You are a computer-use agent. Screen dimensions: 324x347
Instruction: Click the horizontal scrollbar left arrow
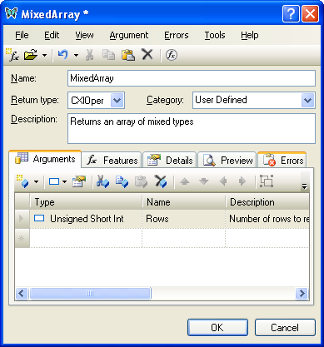pyautogui.click(x=22, y=293)
